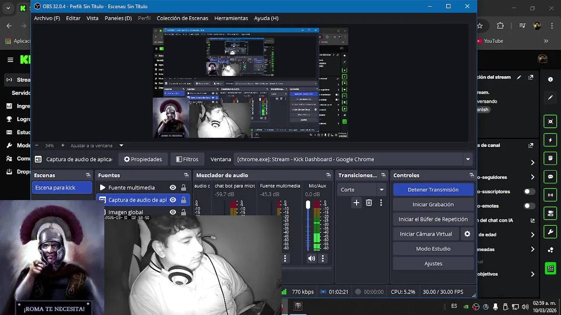Open Kick info icon in right sidebar
This screenshot has height=315, width=561.
550,79
